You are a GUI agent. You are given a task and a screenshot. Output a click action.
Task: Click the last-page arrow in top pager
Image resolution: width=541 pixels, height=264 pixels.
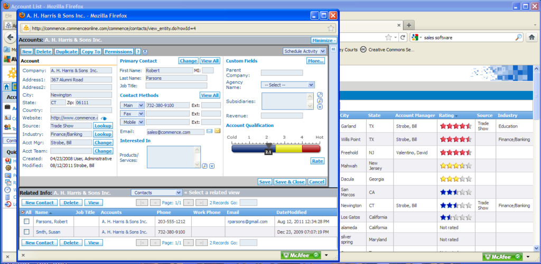pos(201,203)
